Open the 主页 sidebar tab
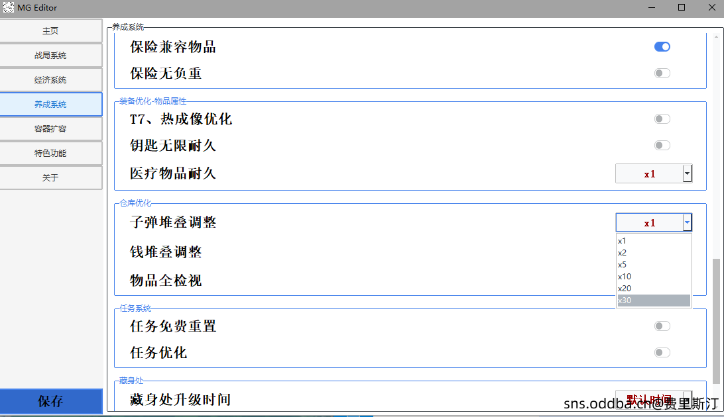This screenshot has height=417, width=724. 51,31
